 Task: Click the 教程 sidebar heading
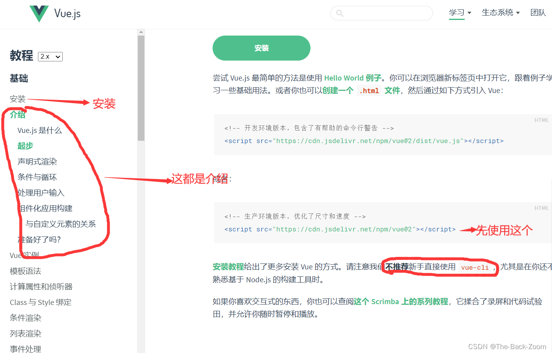22,56
